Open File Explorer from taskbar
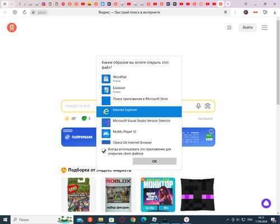Viewport: 280px width, 224px height. tap(101, 220)
